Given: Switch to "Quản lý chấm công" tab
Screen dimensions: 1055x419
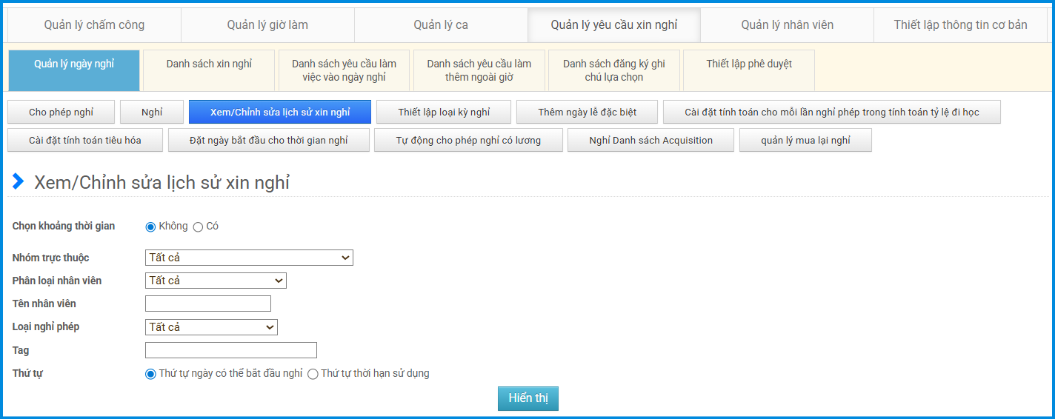Looking at the screenshot, I should click(94, 25).
